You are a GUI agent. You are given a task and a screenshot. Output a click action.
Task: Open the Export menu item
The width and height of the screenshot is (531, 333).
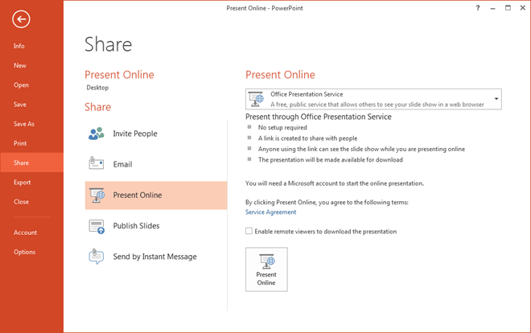coord(23,183)
